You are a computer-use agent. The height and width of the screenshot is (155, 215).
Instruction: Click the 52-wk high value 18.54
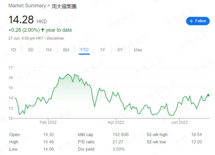pyautogui.click(x=196, y=135)
